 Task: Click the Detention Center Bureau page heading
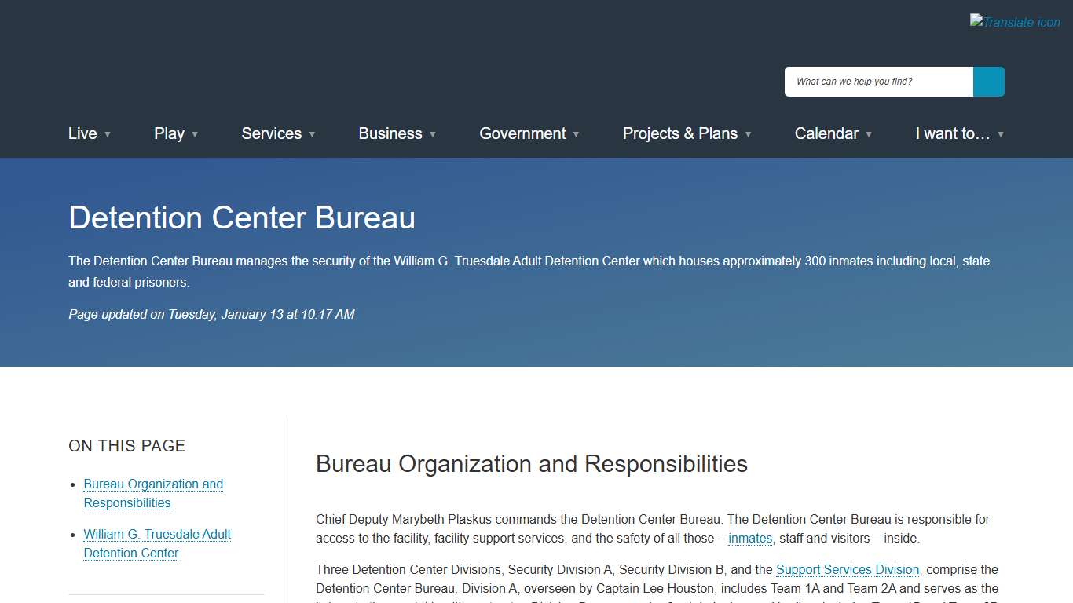tap(242, 217)
